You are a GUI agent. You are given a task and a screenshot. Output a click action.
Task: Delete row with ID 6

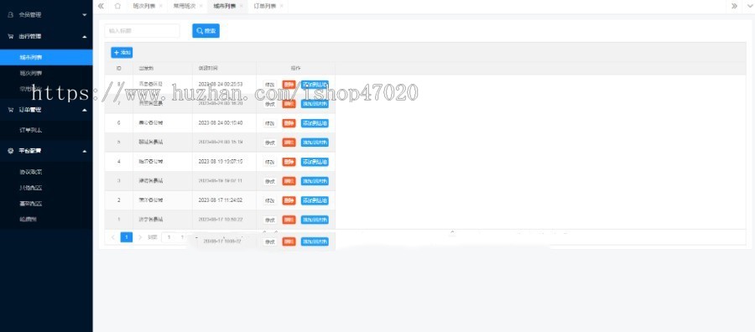tap(289, 123)
